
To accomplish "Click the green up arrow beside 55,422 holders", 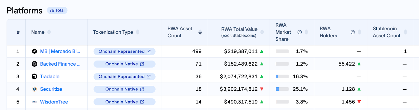I will [359, 64].
